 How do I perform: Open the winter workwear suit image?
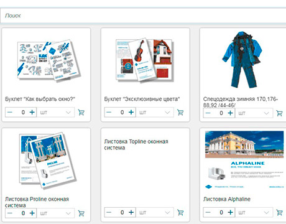[x=242, y=60]
